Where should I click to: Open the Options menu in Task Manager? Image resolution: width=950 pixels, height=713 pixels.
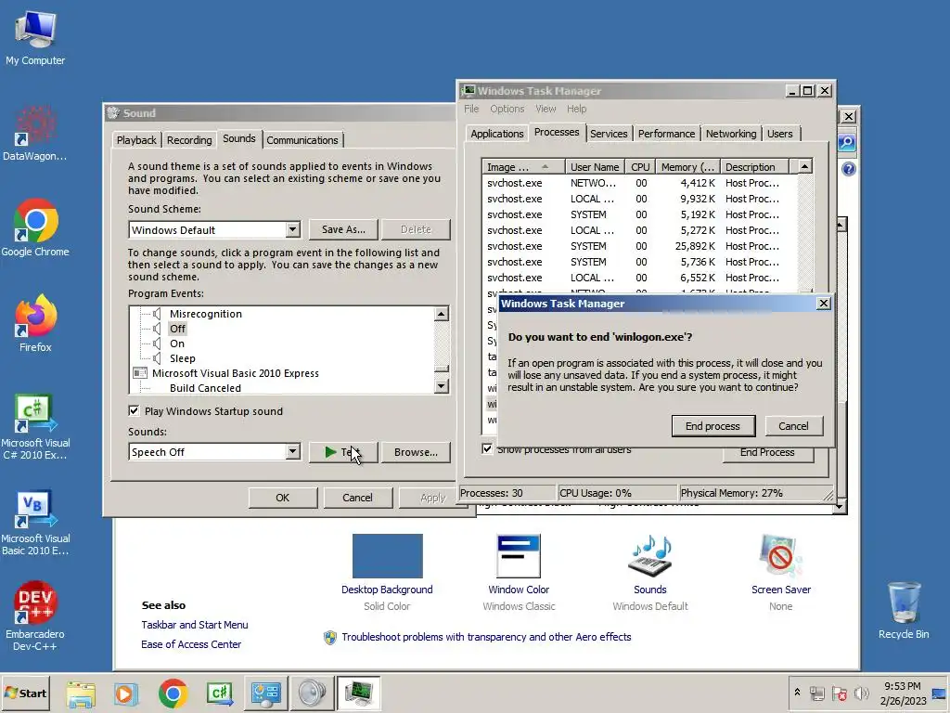click(x=507, y=109)
